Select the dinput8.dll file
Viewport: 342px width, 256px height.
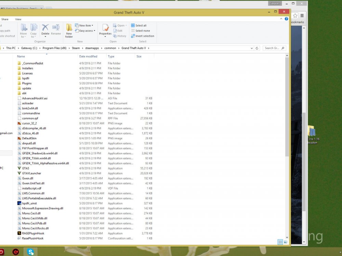[27, 143]
